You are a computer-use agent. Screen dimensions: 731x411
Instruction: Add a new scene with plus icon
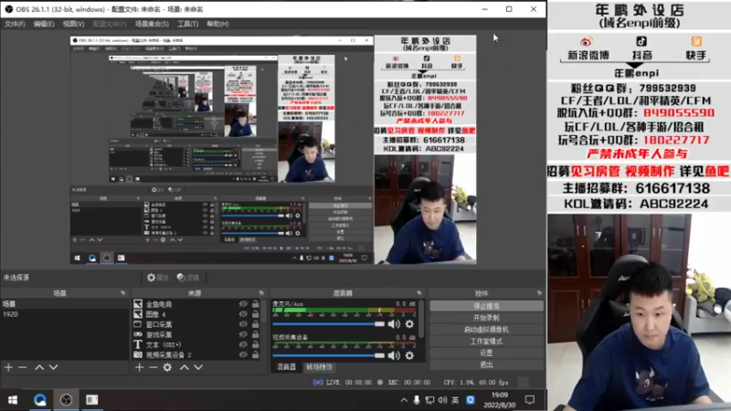8,367
